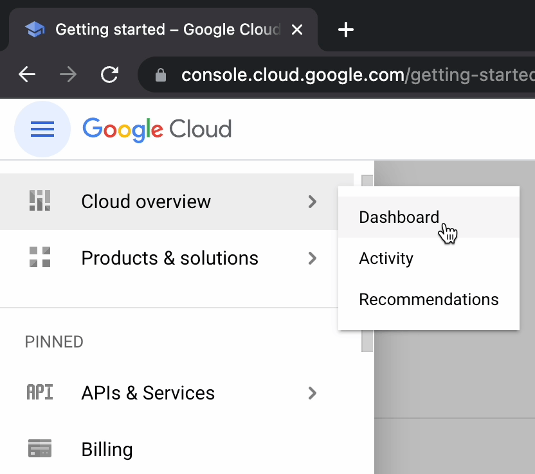Open a new browser tab
Image resolution: width=535 pixels, height=474 pixels.
point(346,30)
